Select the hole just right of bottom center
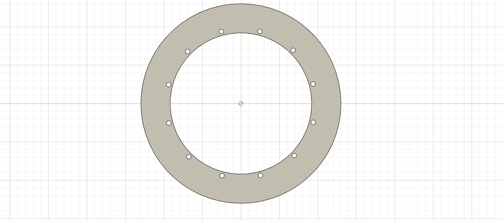 point(260,175)
